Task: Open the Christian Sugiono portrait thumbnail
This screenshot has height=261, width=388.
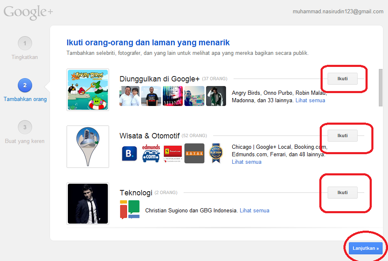Action: click(x=88, y=204)
